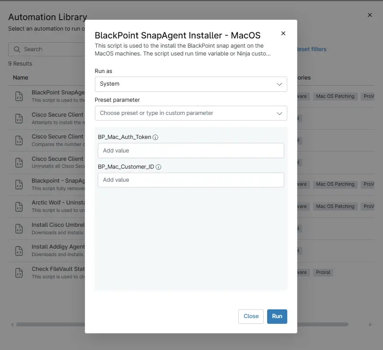Focus the BP_Mac_Auth_Token value field
The height and width of the screenshot is (350, 383).
[x=191, y=151]
